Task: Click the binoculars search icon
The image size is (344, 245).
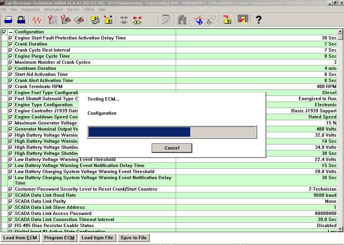Action: (x=182, y=20)
